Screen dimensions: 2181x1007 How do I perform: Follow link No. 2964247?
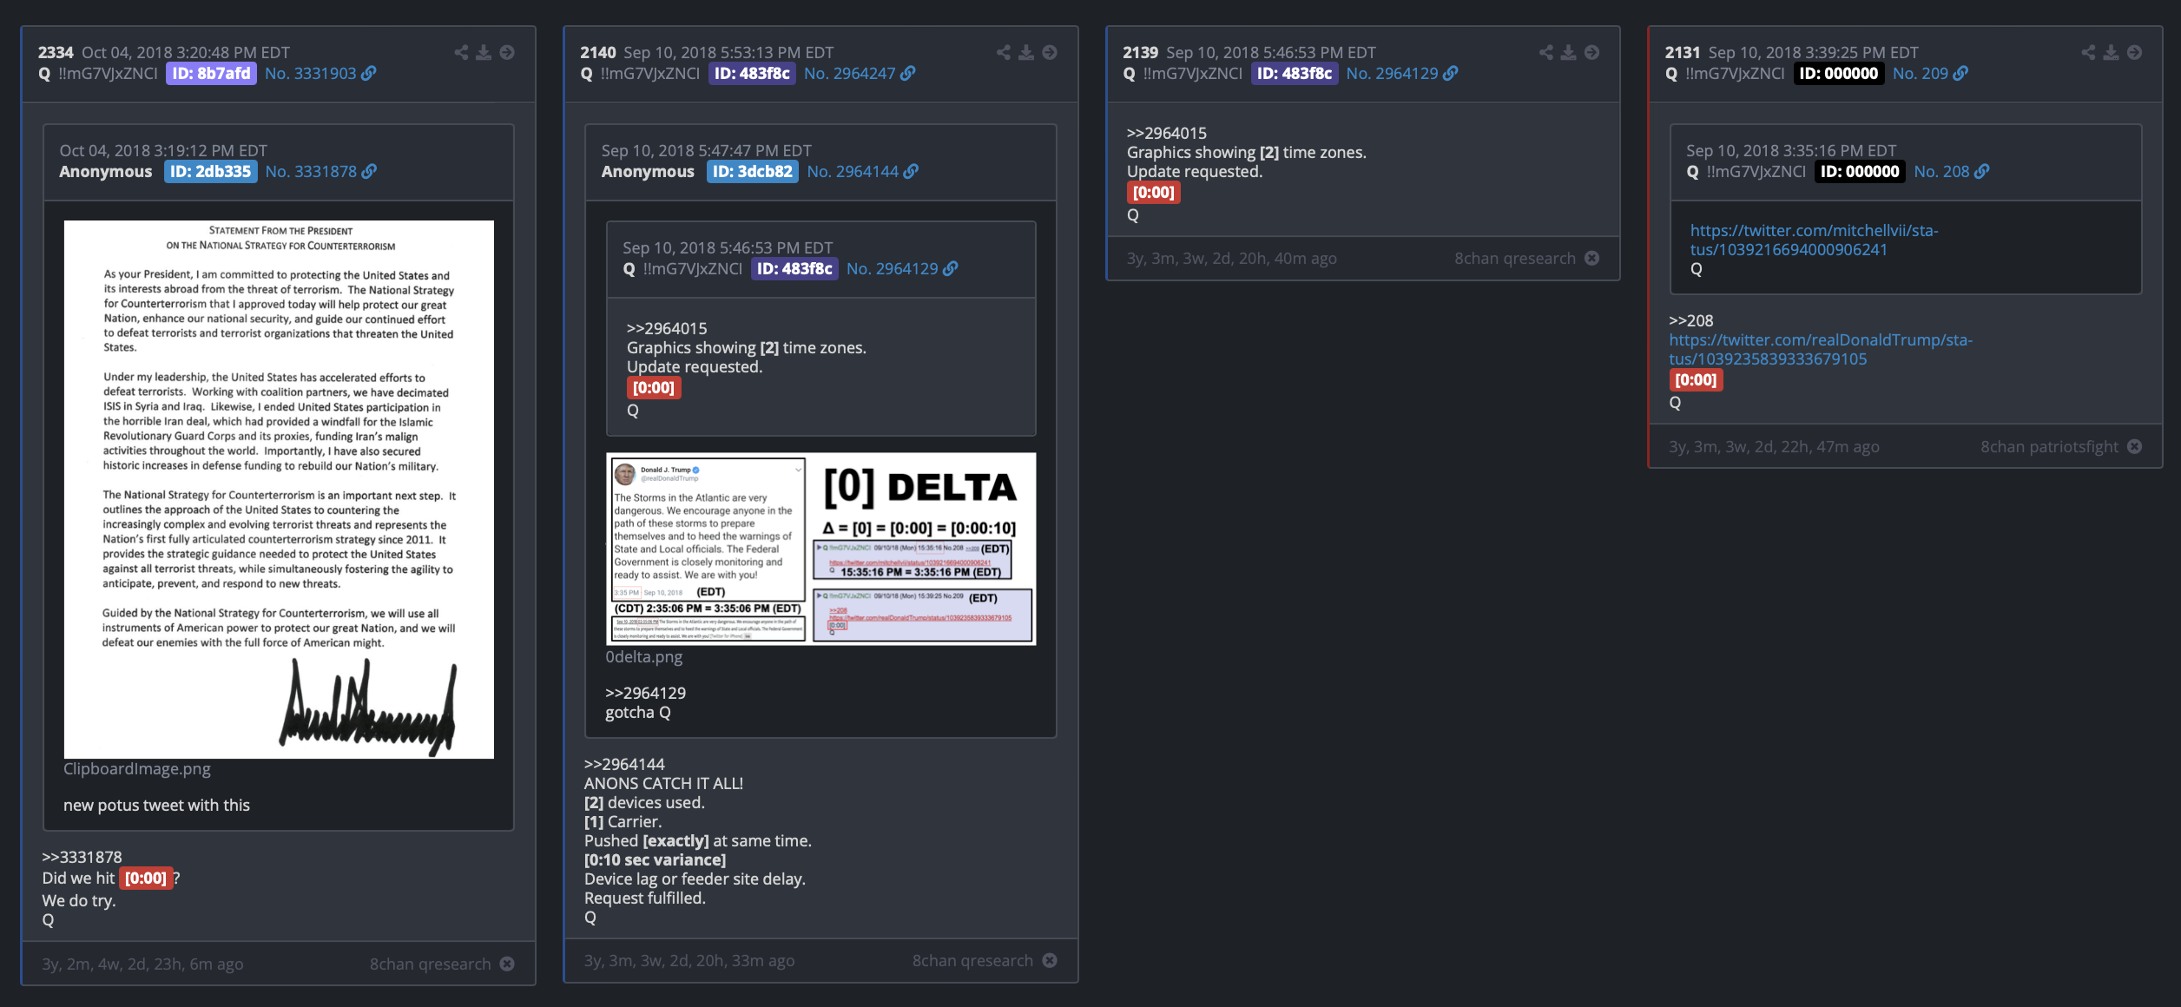[x=860, y=74]
